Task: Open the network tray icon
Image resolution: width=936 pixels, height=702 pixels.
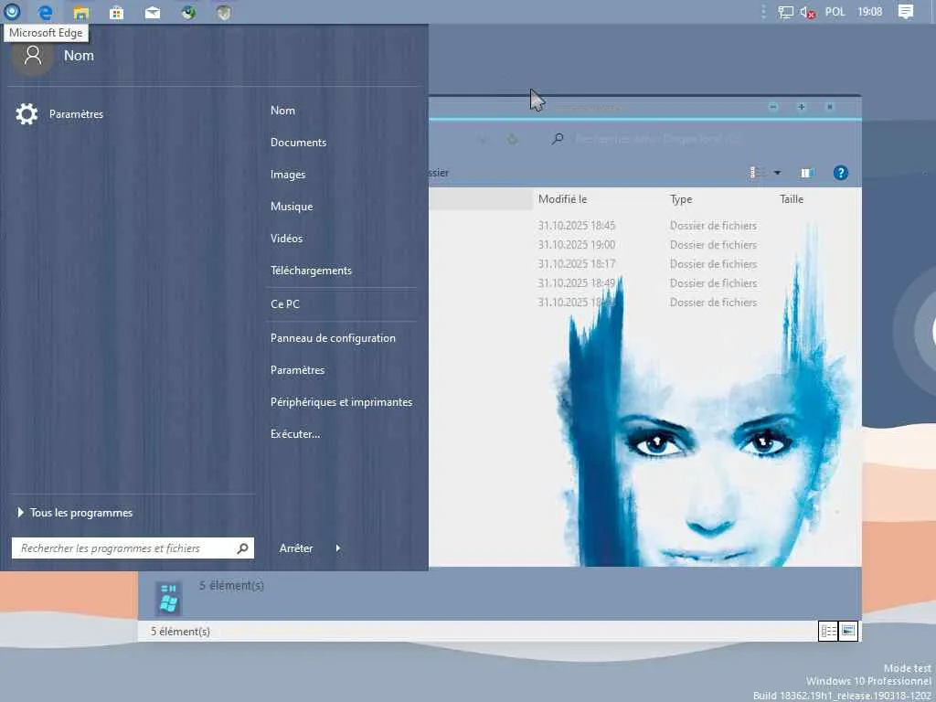Action: coord(785,12)
